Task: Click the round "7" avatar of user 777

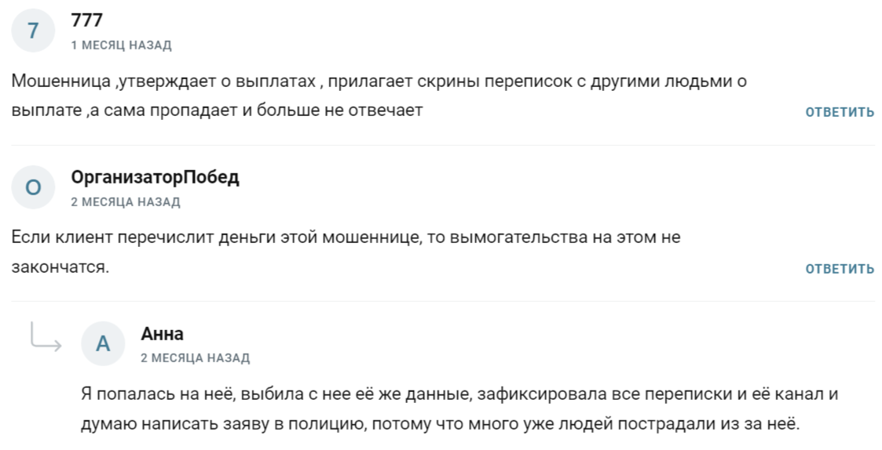Action: [33, 31]
